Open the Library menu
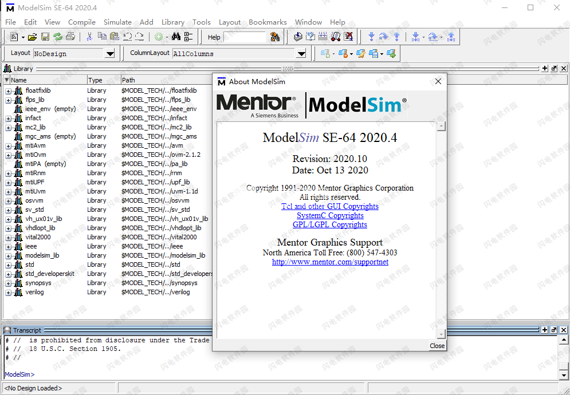Screen dimensions: 570x395 tap(172, 22)
